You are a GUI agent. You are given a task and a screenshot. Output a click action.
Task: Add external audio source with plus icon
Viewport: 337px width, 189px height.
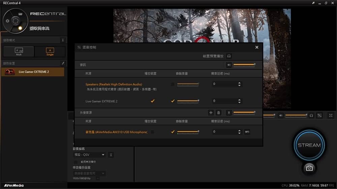[211, 113]
